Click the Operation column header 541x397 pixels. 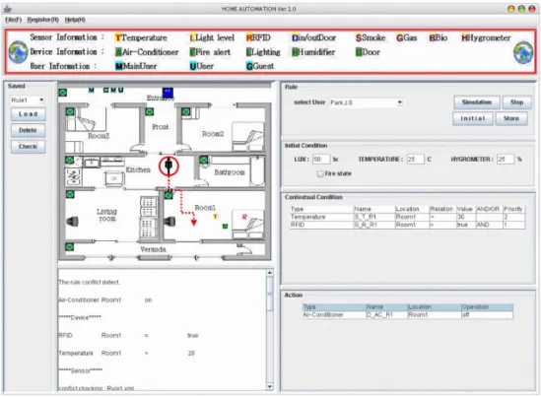(x=487, y=307)
